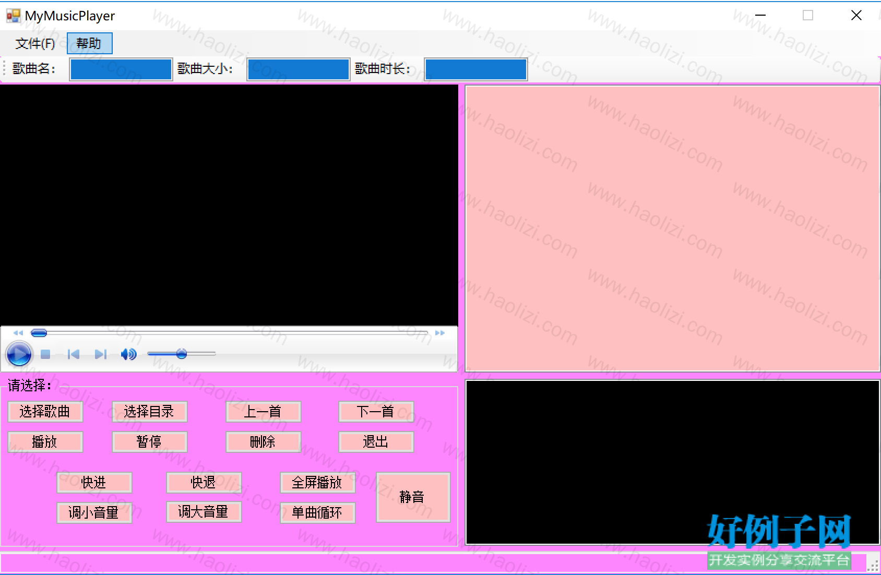Click the volume slider knob

point(182,354)
